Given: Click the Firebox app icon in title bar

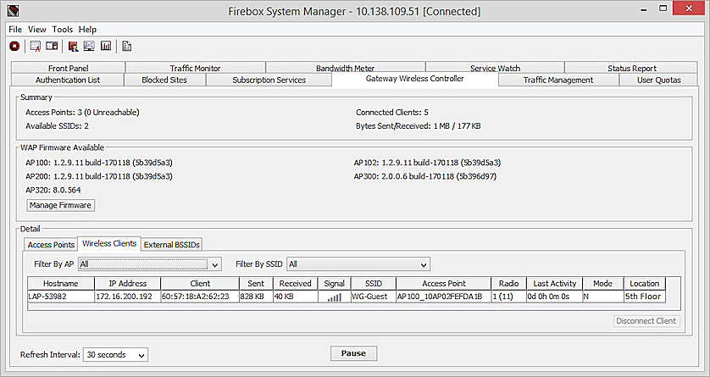Looking at the screenshot, I should (x=14, y=12).
